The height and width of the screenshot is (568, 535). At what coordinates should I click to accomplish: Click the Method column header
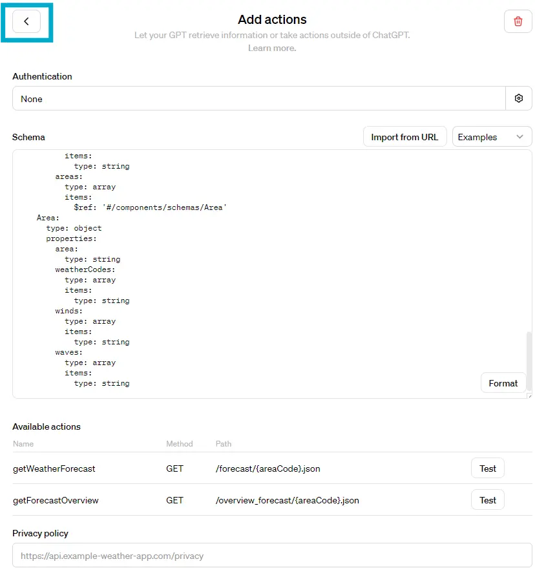click(x=180, y=444)
